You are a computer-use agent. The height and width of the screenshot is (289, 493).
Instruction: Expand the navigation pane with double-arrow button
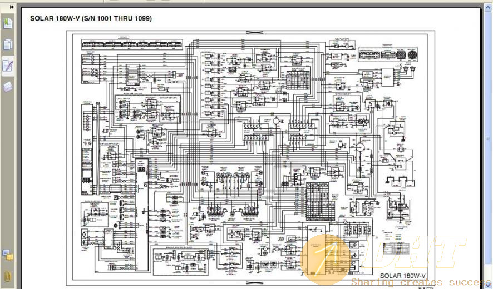click(12, 7)
